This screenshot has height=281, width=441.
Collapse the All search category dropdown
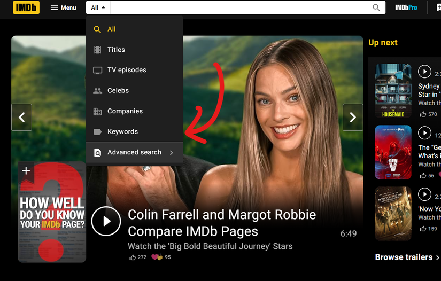point(98,7)
